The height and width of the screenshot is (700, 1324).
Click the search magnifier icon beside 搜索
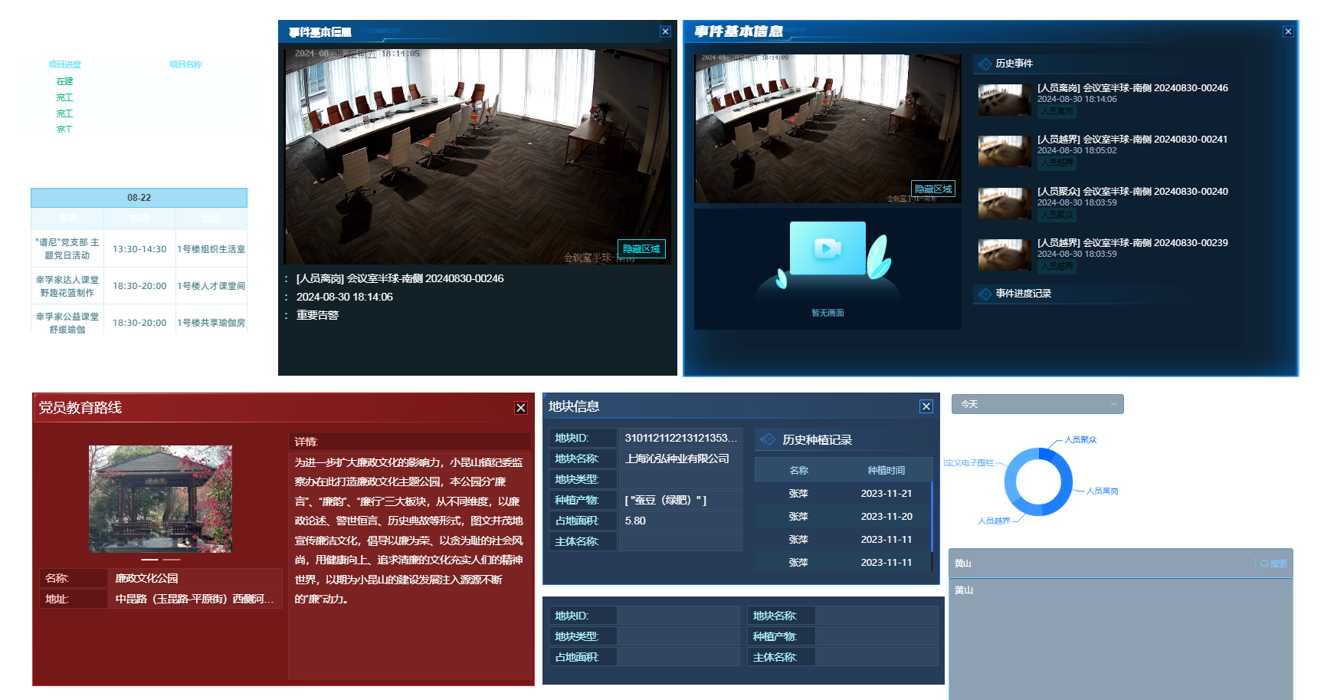pyautogui.click(x=1264, y=564)
